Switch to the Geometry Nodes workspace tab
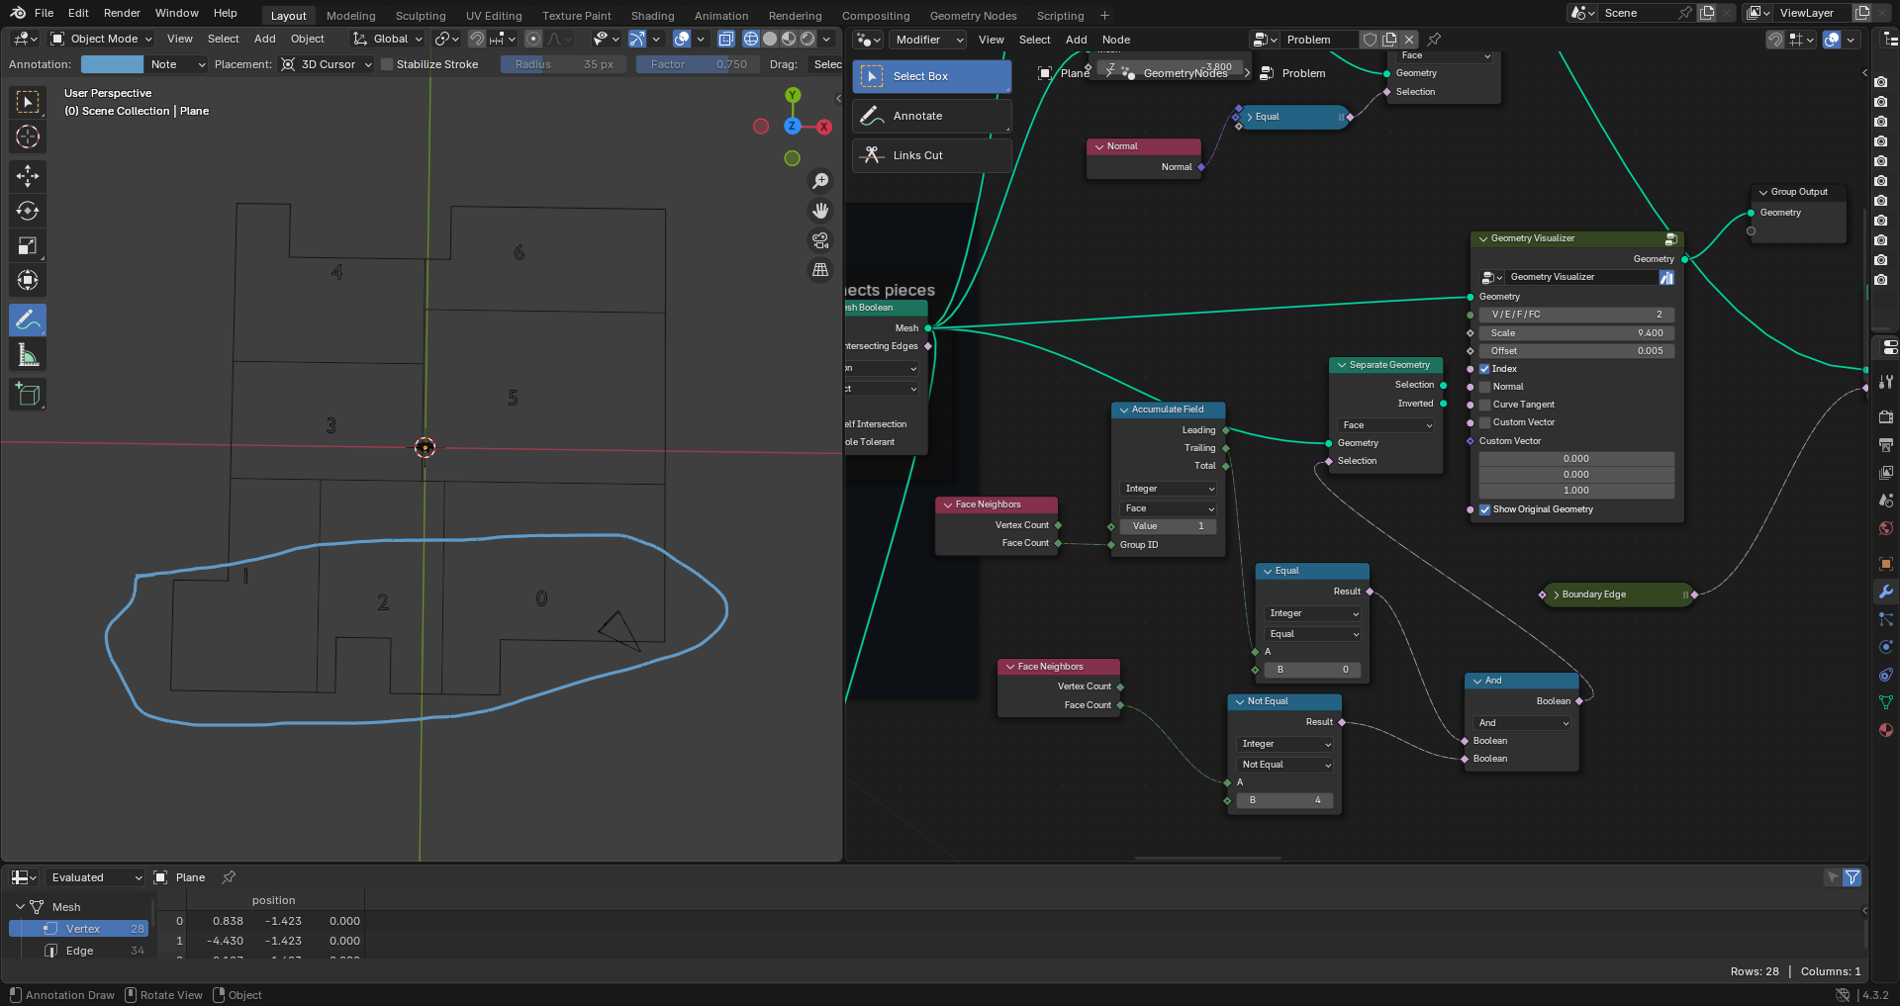Screen dimensions: 1900x1006 point(973,16)
